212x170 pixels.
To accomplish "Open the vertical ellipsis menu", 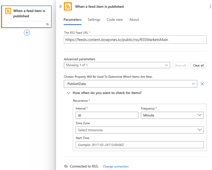I will tap(210, 6).
